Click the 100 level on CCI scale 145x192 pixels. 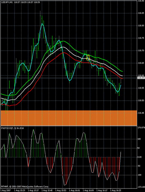(139, 139)
